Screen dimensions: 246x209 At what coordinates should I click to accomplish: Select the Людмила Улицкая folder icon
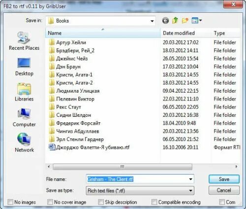coord(52,91)
